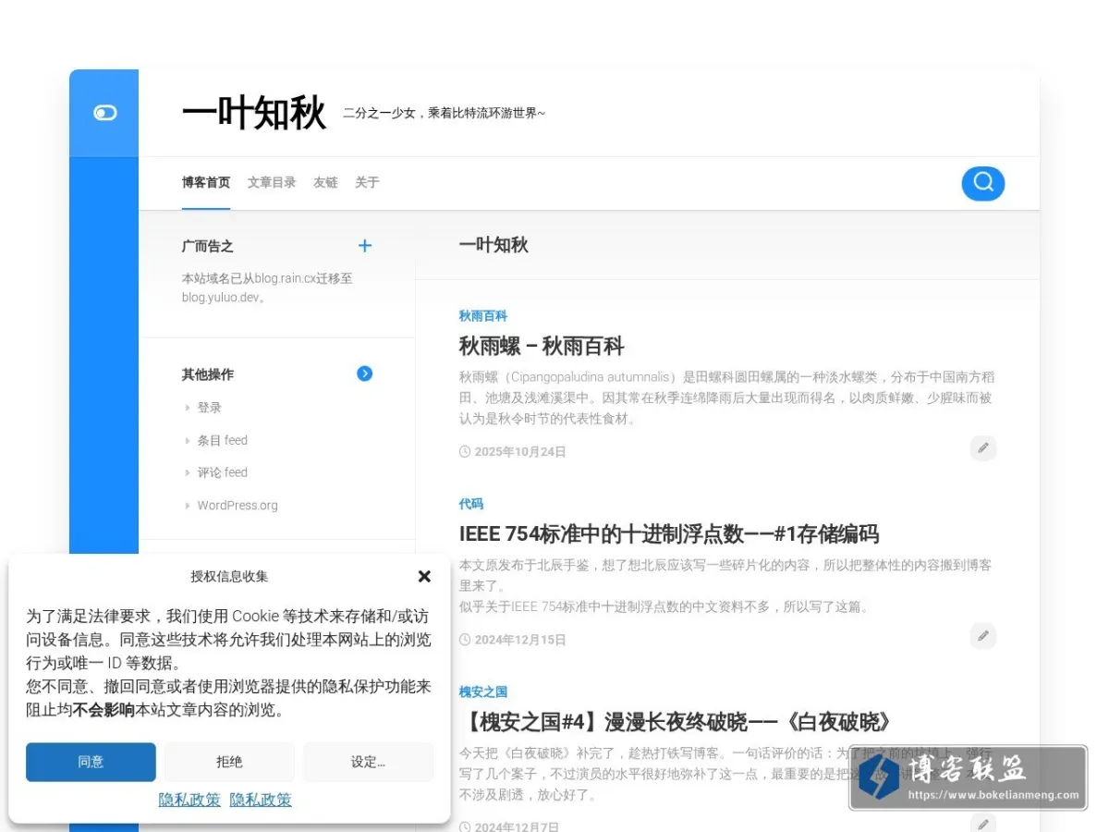This screenshot has width=1109, height=832.
Task: Open the second 隐私政策 link
Action: point(261,800)
